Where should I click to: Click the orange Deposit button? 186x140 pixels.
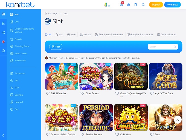[156, 5]
